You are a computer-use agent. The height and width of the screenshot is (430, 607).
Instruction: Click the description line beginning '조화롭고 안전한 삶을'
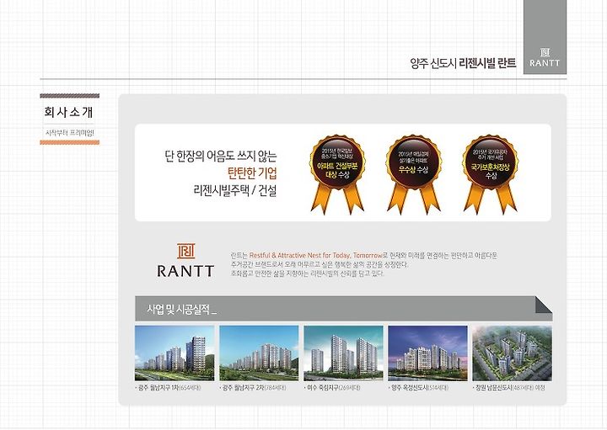pos(308,273)
